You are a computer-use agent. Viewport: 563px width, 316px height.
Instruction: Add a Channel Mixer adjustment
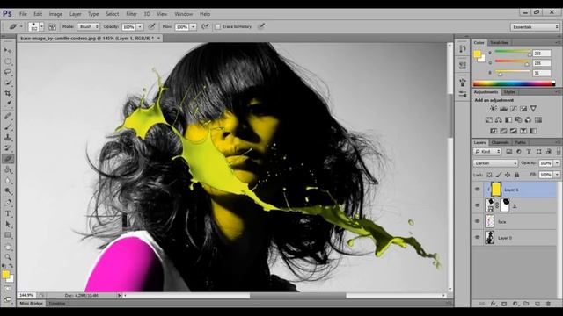click(528, 119)
